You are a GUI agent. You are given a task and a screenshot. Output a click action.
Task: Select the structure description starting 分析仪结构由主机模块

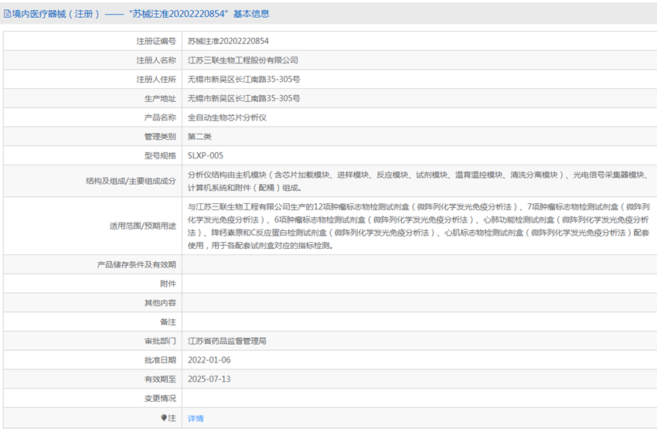[x=418, y=181]
